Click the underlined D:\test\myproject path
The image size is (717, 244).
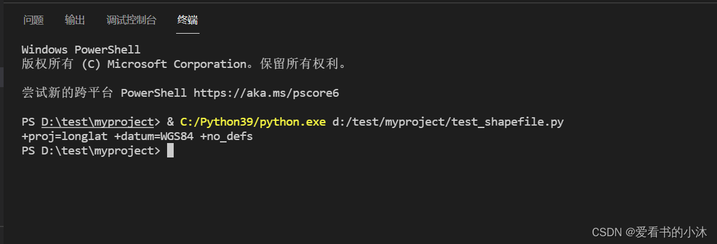(x=97, y=122)
